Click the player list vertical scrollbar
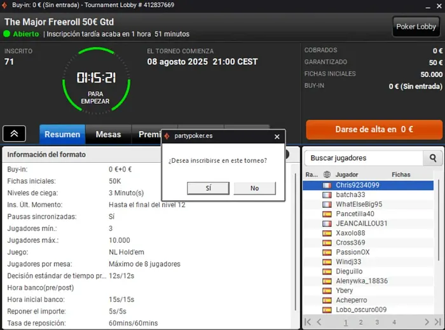The width and height of the screenshot is (445, 330). pos(439,220)
